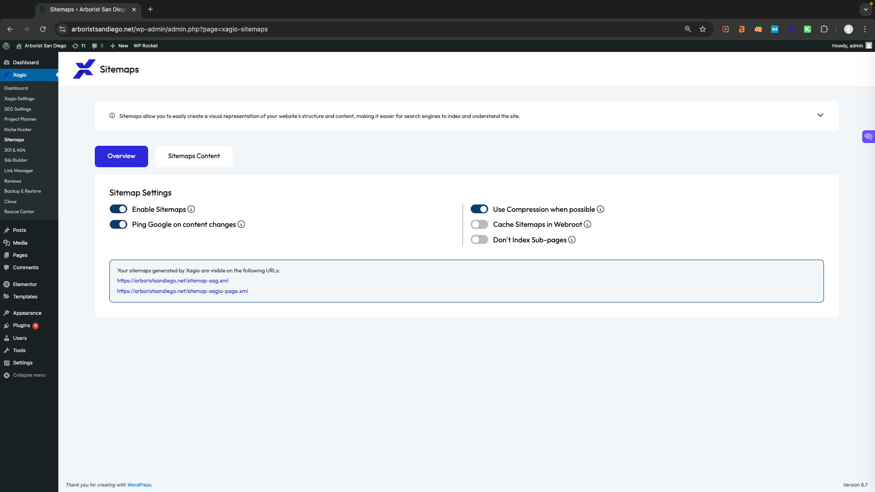875x492 pixels.
Task: Open Rescue Center submenu item
Action: point(19,212)
